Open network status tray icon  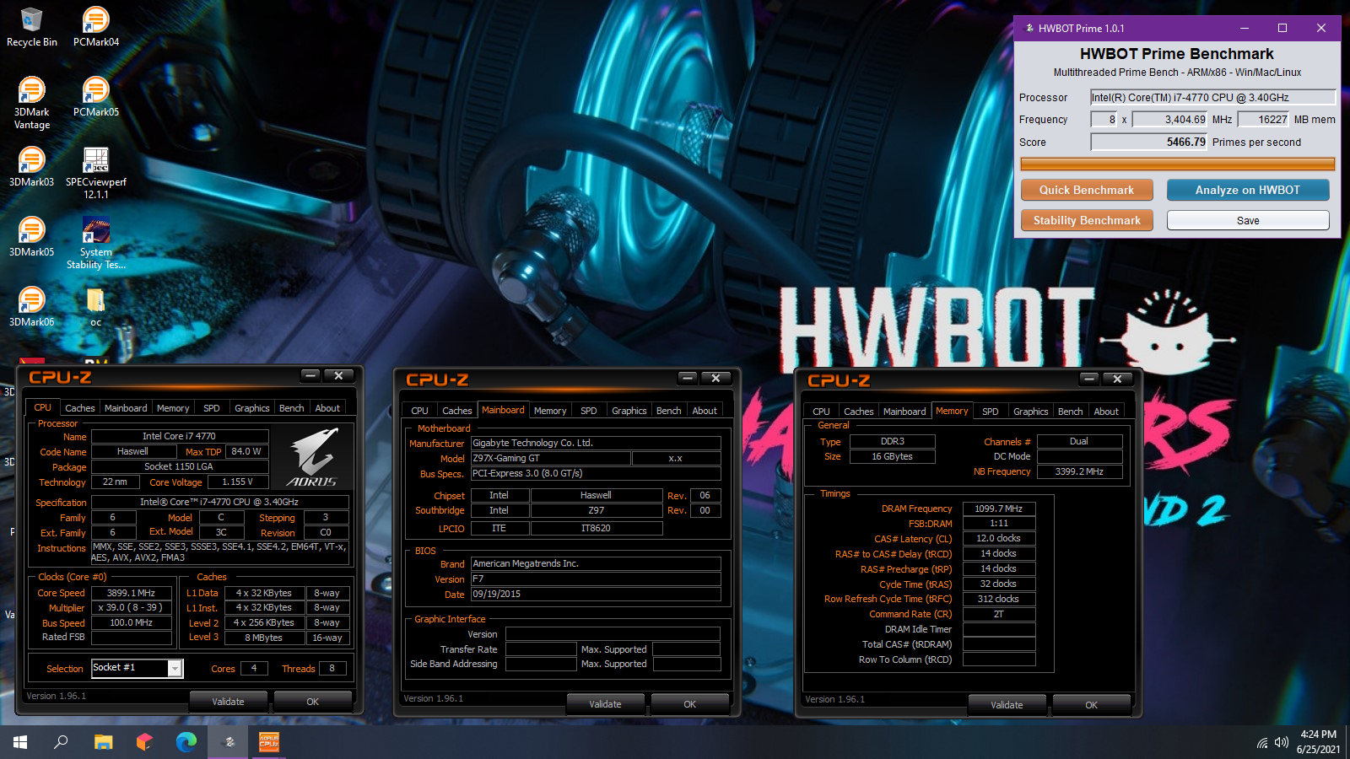point(1262,743)
